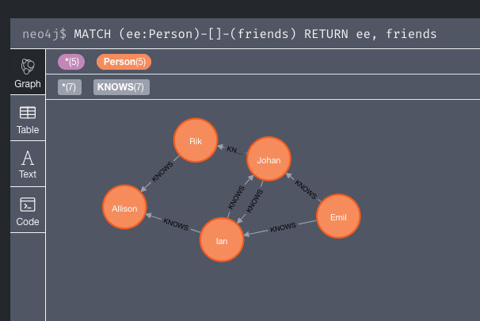
Task: Select the orange Person(5) label
Action: click(x=124, y=62)
